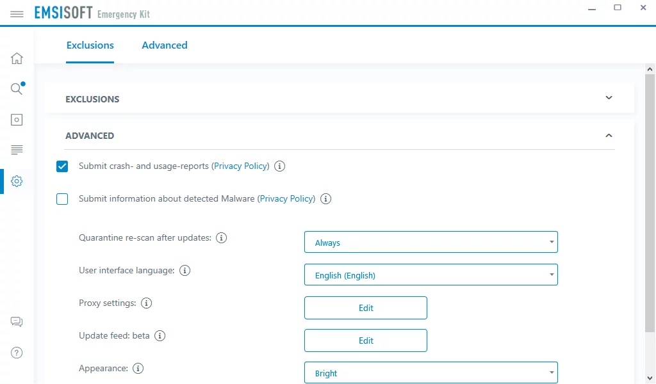Go to the Home overview icon
The width and height of the screenshot is (656, 384).
point(17,59)
